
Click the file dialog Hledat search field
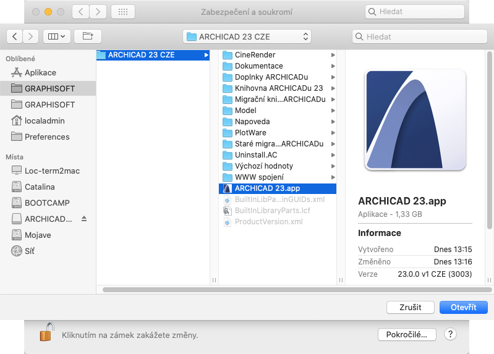[x=420, y=36]
